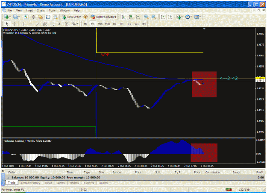The image size is (267, 193).
Task: Switch chart to MN timeframe
Action: [x=144, y=24]
